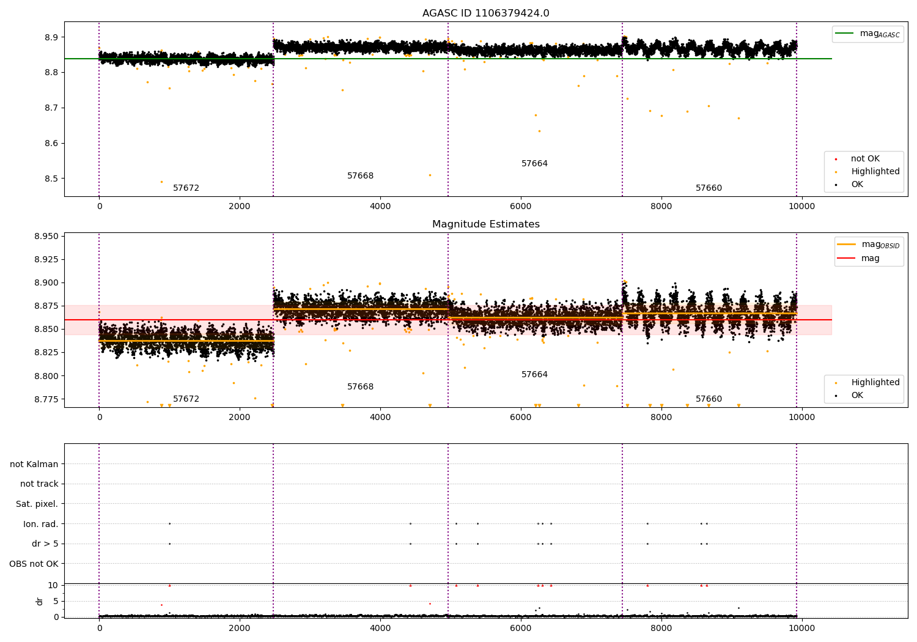The width and height of the screenshot is (917, 642).
Task: Click OBSID label 57672 in Magnitude Estimates plot
Action: (186, 399)
